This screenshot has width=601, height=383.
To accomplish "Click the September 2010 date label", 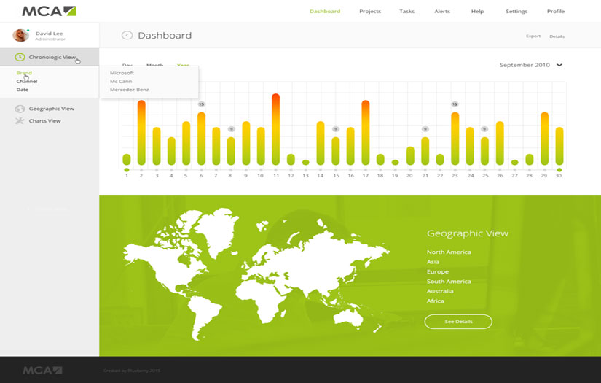I will 525,65.
